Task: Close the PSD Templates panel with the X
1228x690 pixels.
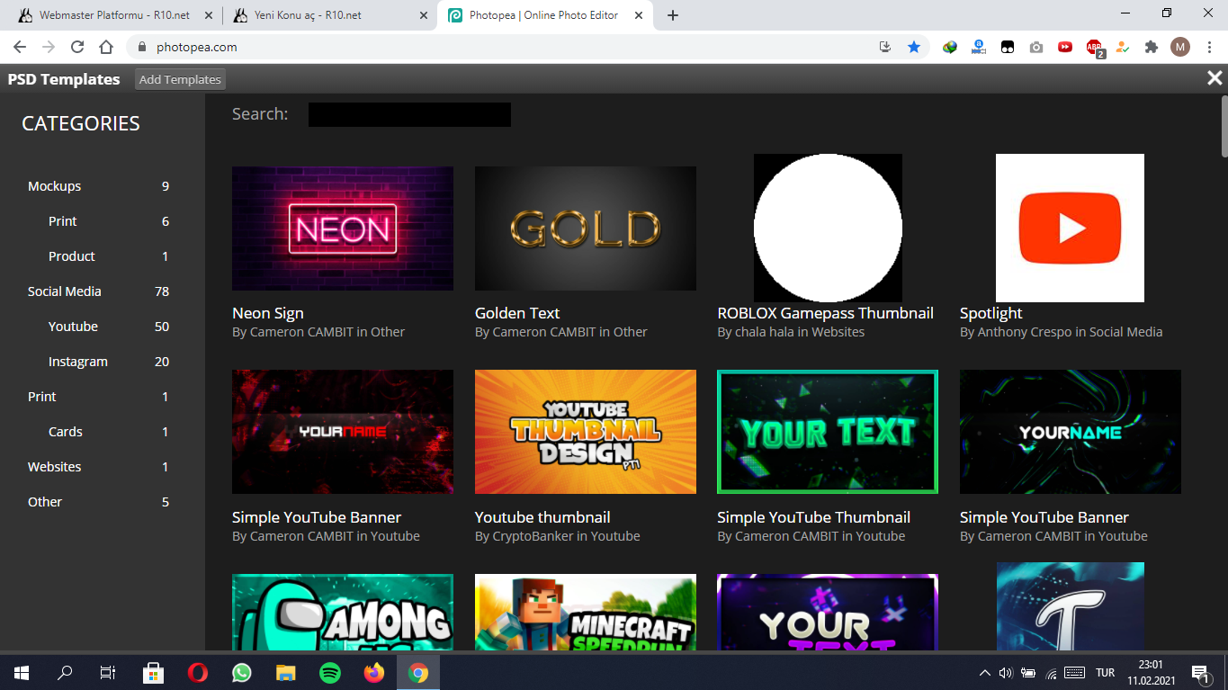Action: tap(1215, 78)
